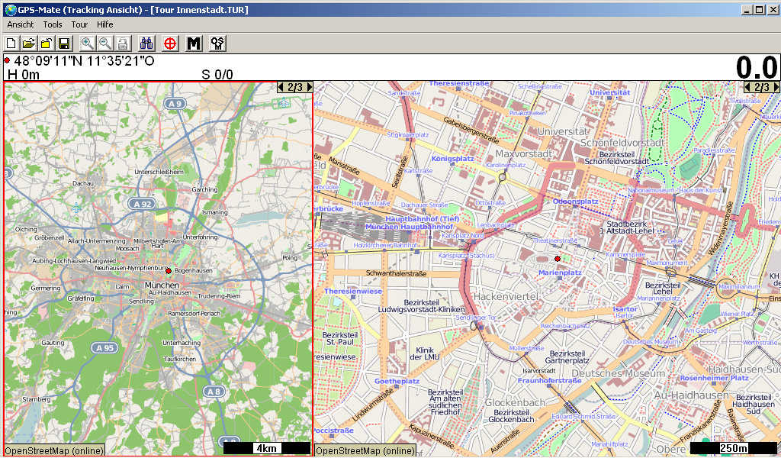The width and height of the screenshot is (781, 458).
Task: Zoom in using the magnifier plus icon
Action: (x=88, y=44)
